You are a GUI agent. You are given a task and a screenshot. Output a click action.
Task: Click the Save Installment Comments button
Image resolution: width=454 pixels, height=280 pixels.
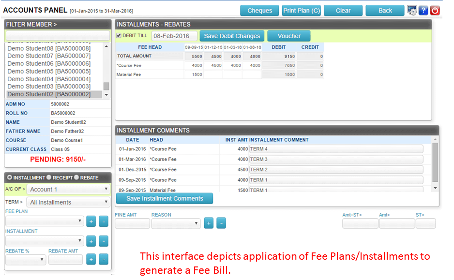165,198
